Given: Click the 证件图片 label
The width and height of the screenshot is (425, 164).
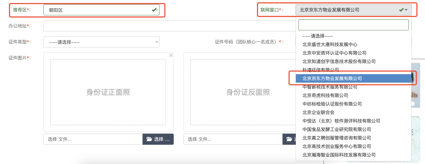Looking at the screenshot, I should (20, 58).
